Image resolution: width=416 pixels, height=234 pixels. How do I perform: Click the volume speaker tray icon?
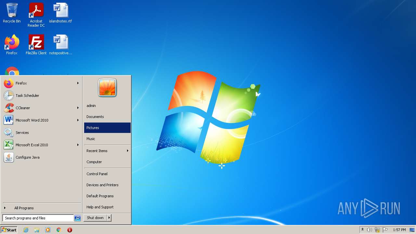pos(370,230)
